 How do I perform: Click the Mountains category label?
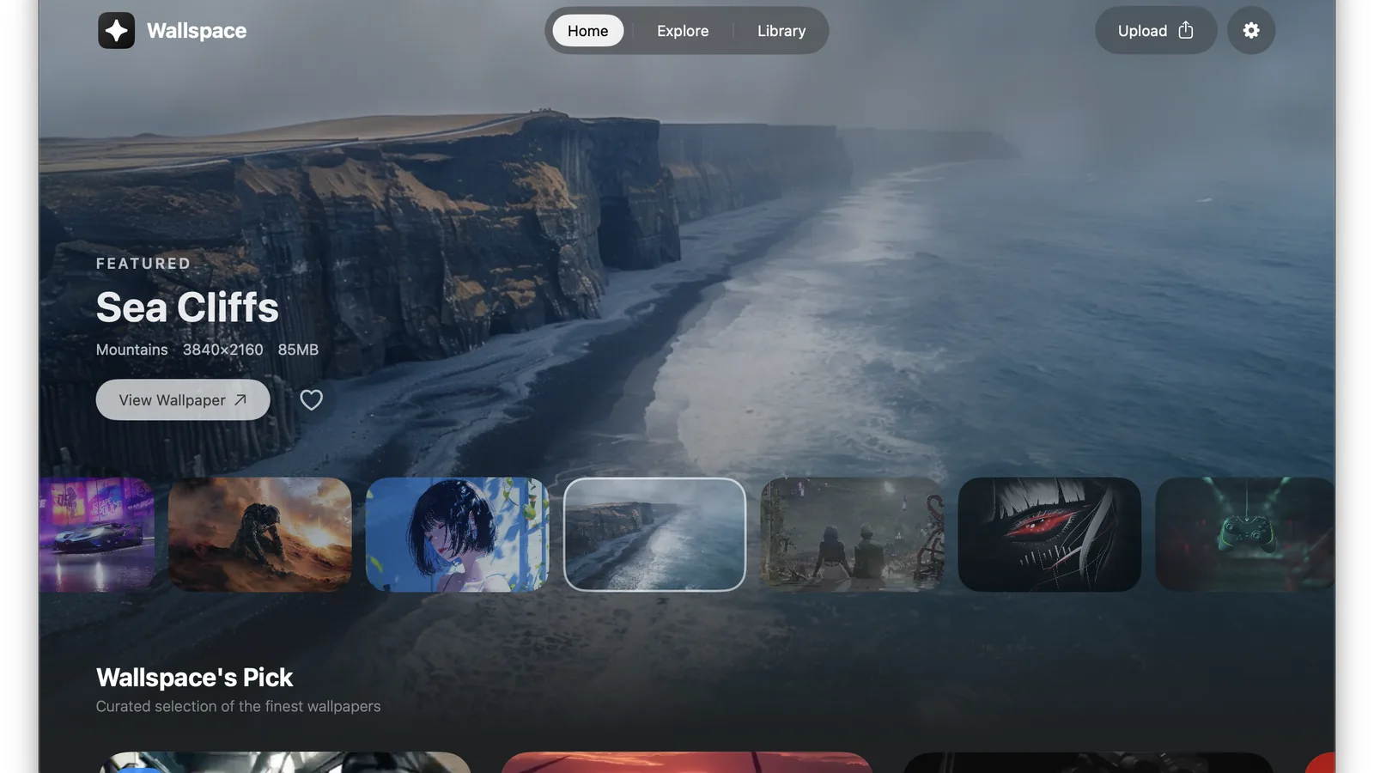tap(132, 350)
